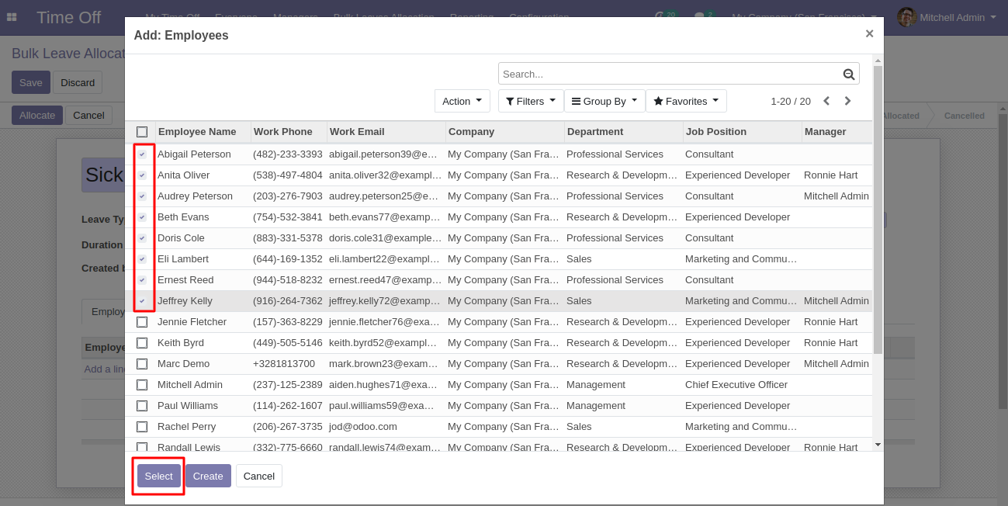Image resolution: width=1008 pixels, height=506 pixels.
Task: Uncheck Beth Evans's checkbox
Action: (x=142, y=217)
